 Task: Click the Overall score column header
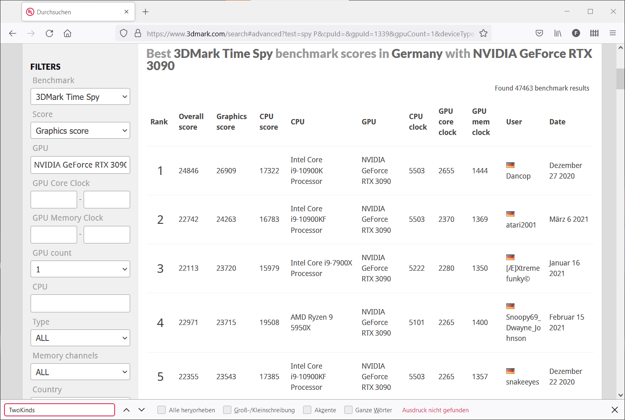[x=191, y=122]
